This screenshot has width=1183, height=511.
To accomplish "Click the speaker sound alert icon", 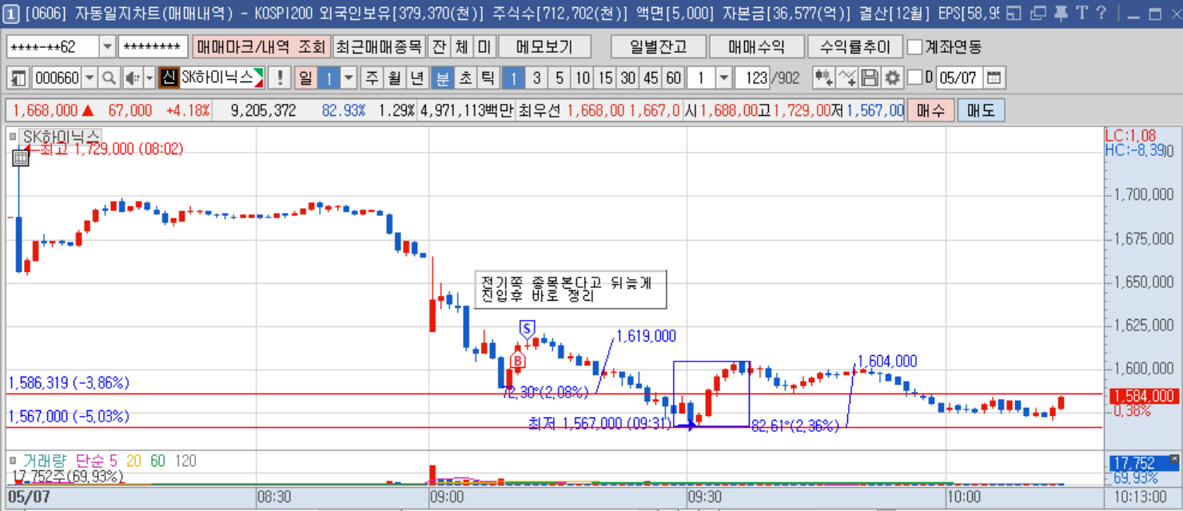I will [x=133, y=78].
